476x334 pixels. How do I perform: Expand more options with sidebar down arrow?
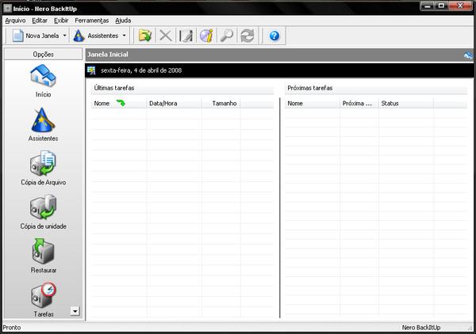[x=75, y=311]
